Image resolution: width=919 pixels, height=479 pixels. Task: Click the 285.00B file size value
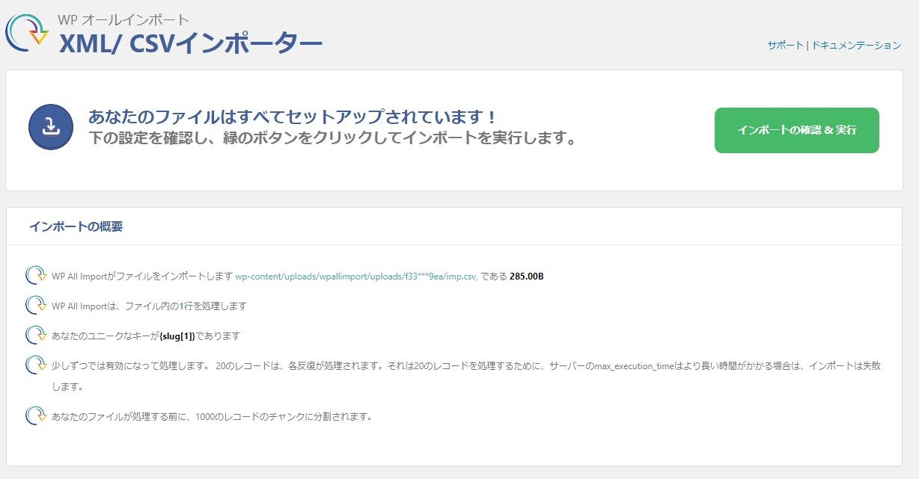527,276
